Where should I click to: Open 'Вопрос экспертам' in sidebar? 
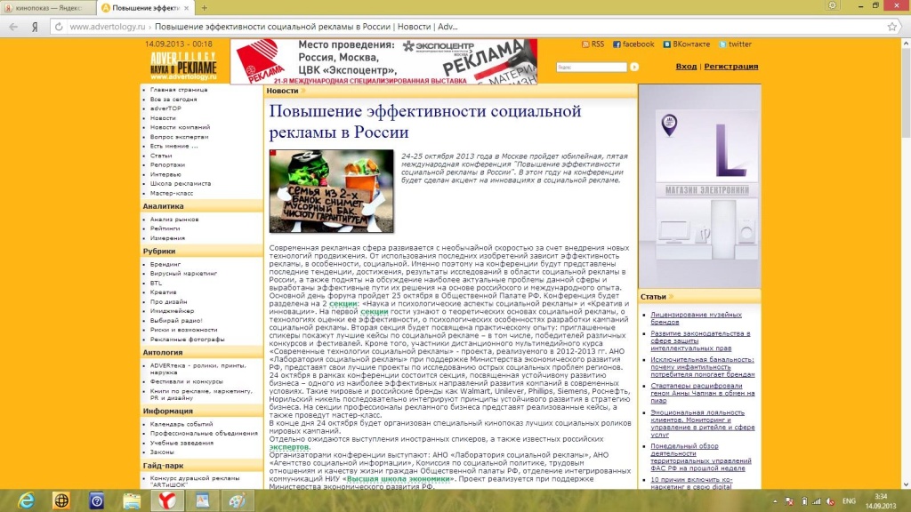[x=179, y=137]
